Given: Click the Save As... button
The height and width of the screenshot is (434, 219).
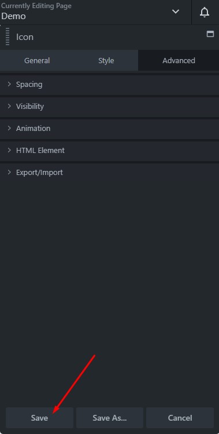Looking at the screenshot, I should [x=110, y=418].
